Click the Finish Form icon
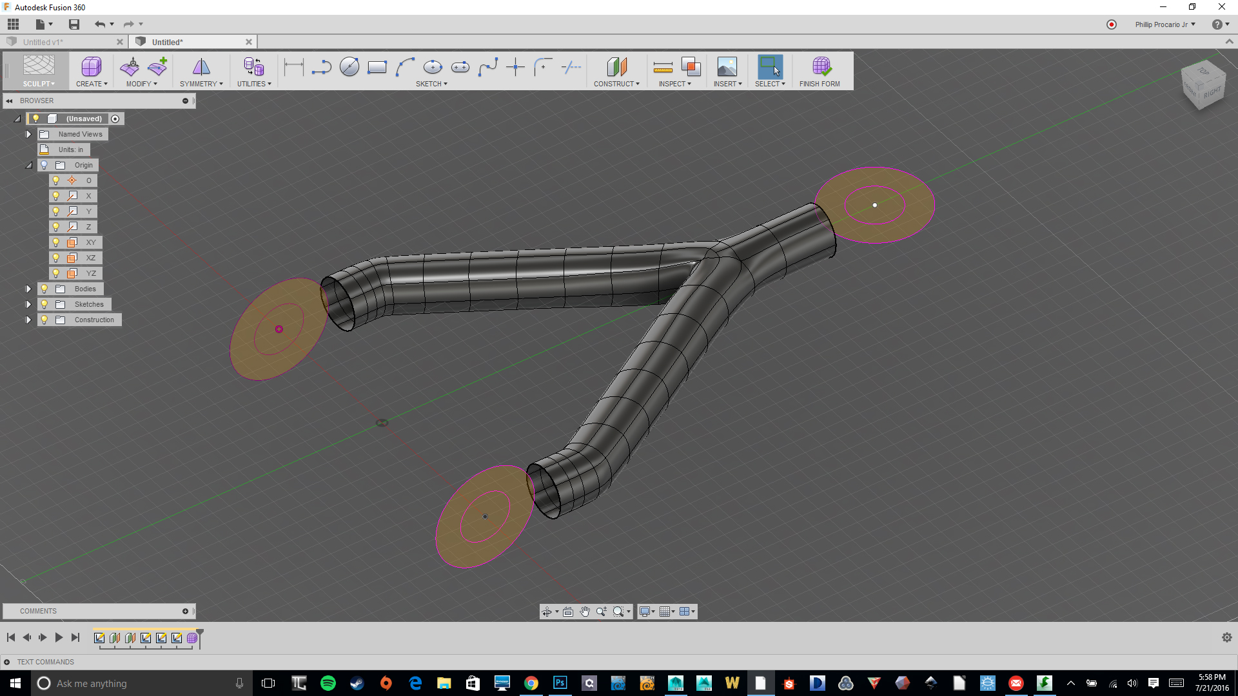This screenshot has width=1238, height=696. 821,66
